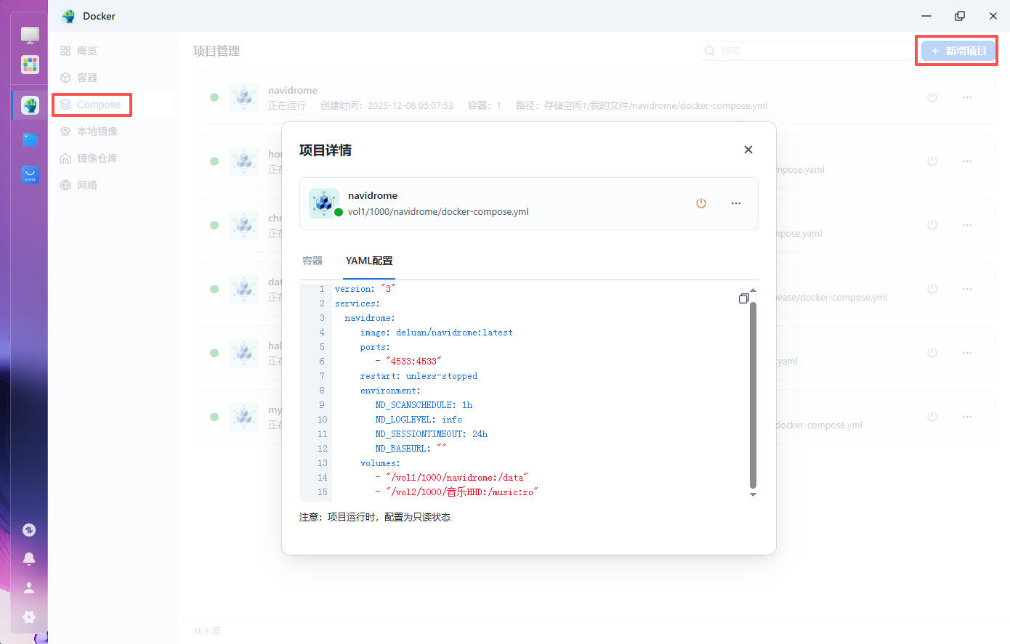Open the search magnifier icon
This screenshot has height=644, width=1010.
(x=710, y=51)
